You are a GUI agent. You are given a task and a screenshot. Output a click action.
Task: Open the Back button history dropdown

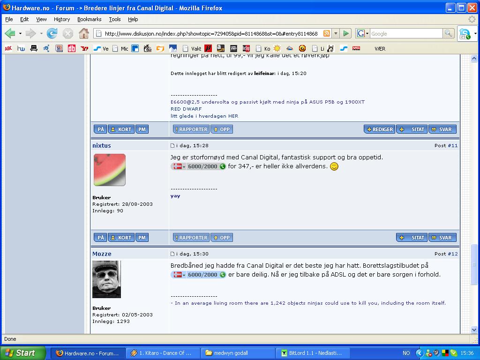tap(20, 33)
